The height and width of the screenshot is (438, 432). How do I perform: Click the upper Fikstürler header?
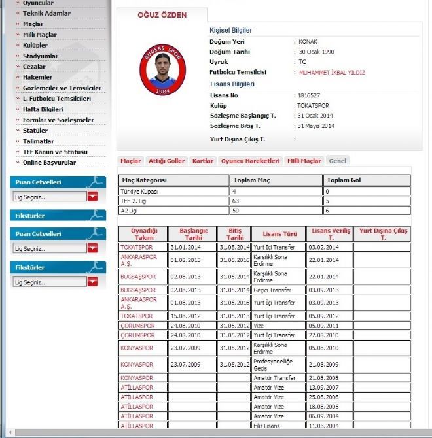(58, 215)
